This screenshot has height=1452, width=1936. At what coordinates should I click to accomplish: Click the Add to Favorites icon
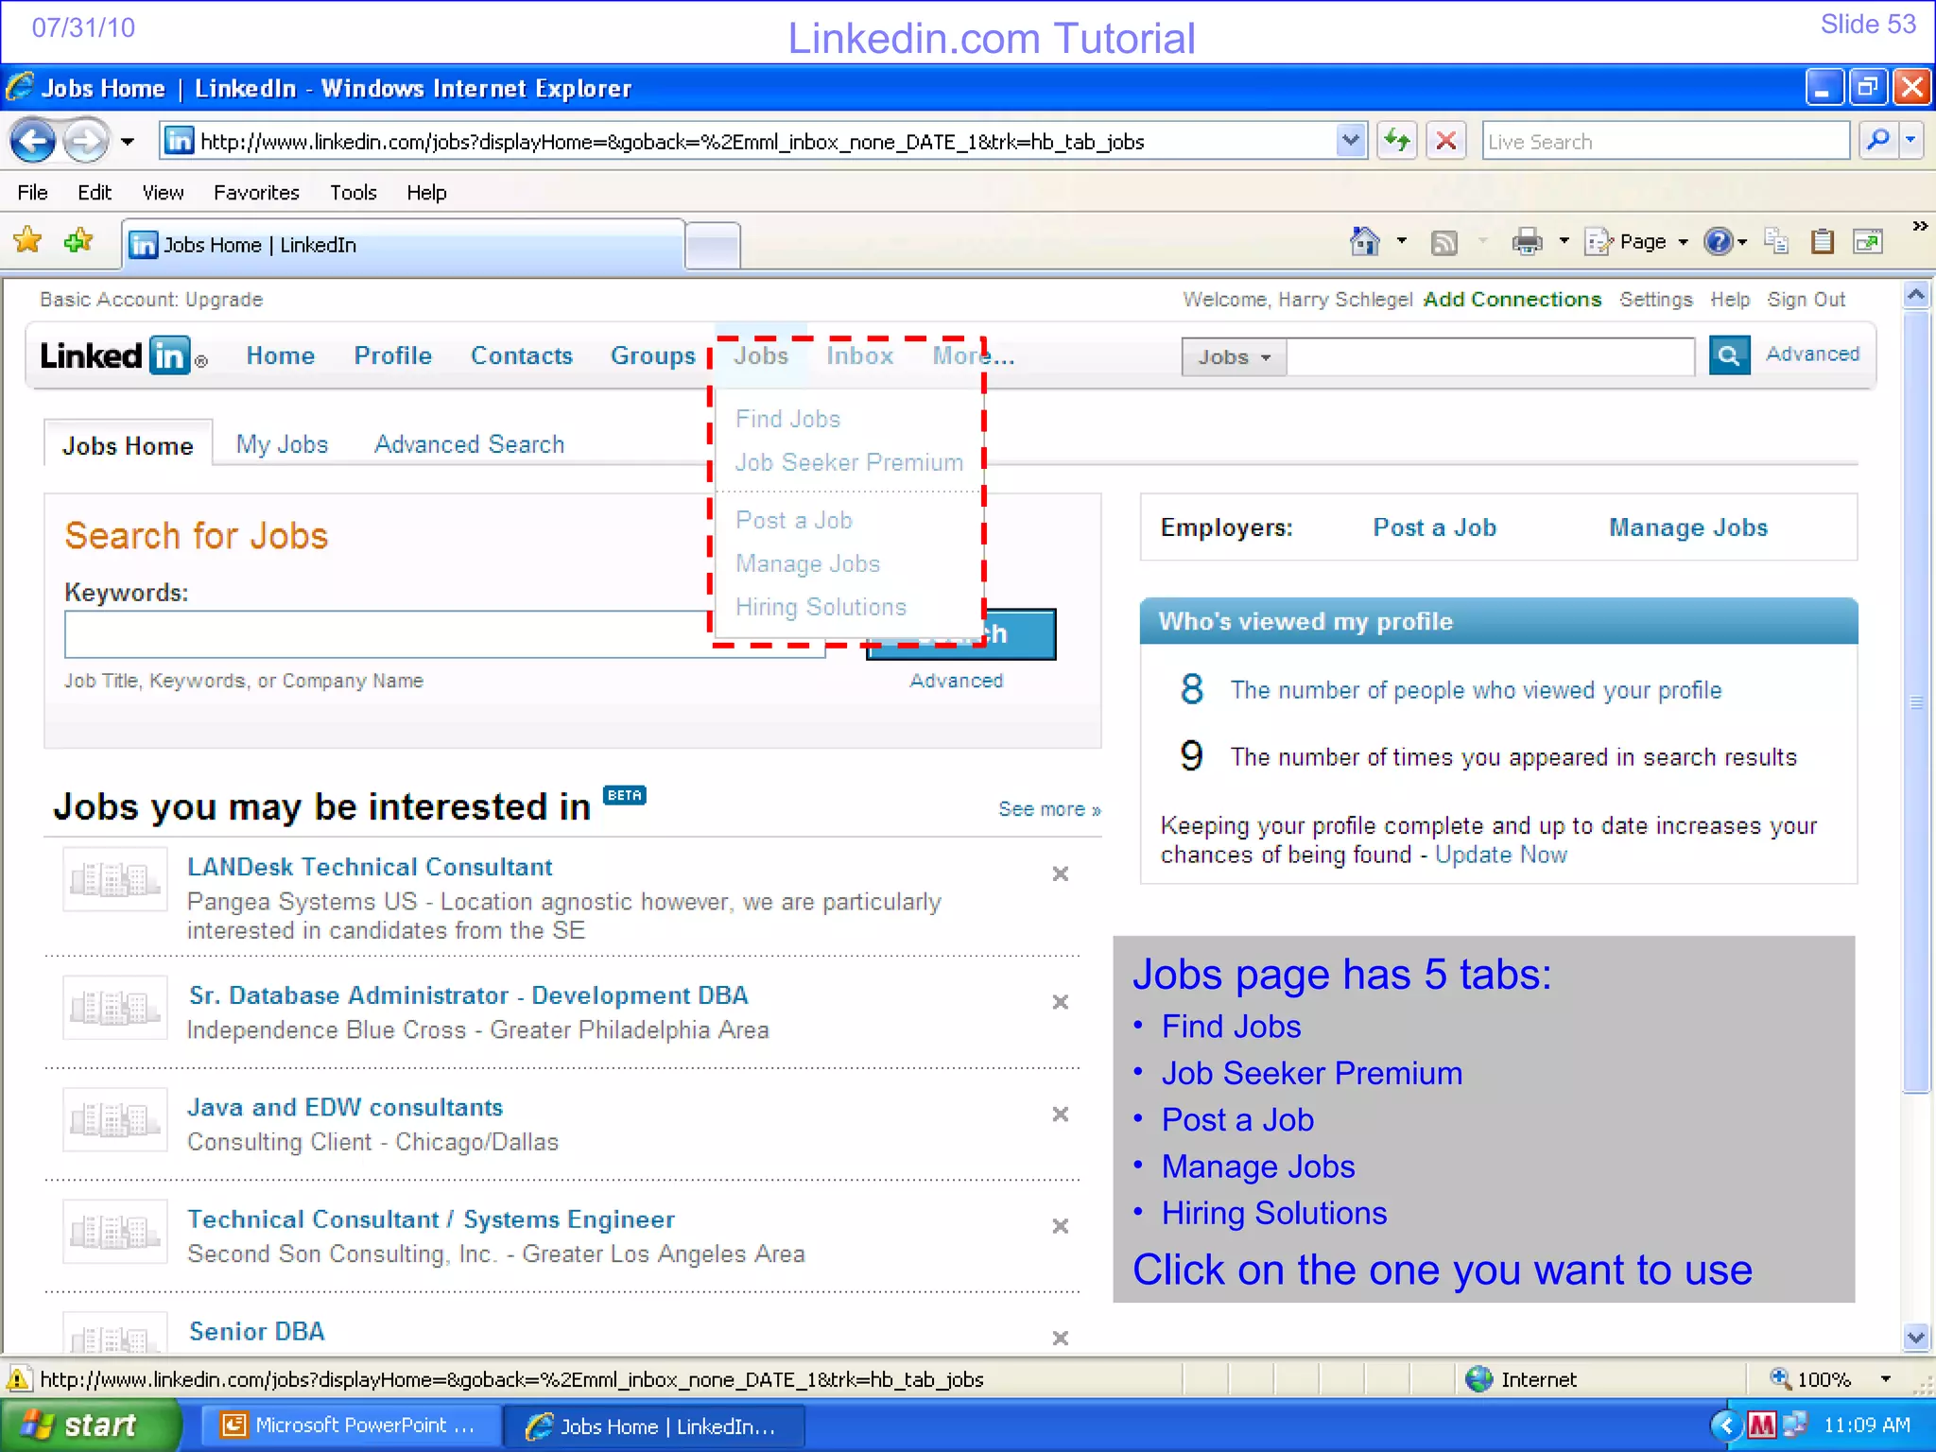[x=78, y=242]
